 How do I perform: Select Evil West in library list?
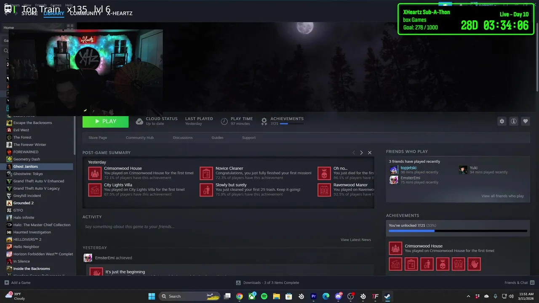coord(21,130)
